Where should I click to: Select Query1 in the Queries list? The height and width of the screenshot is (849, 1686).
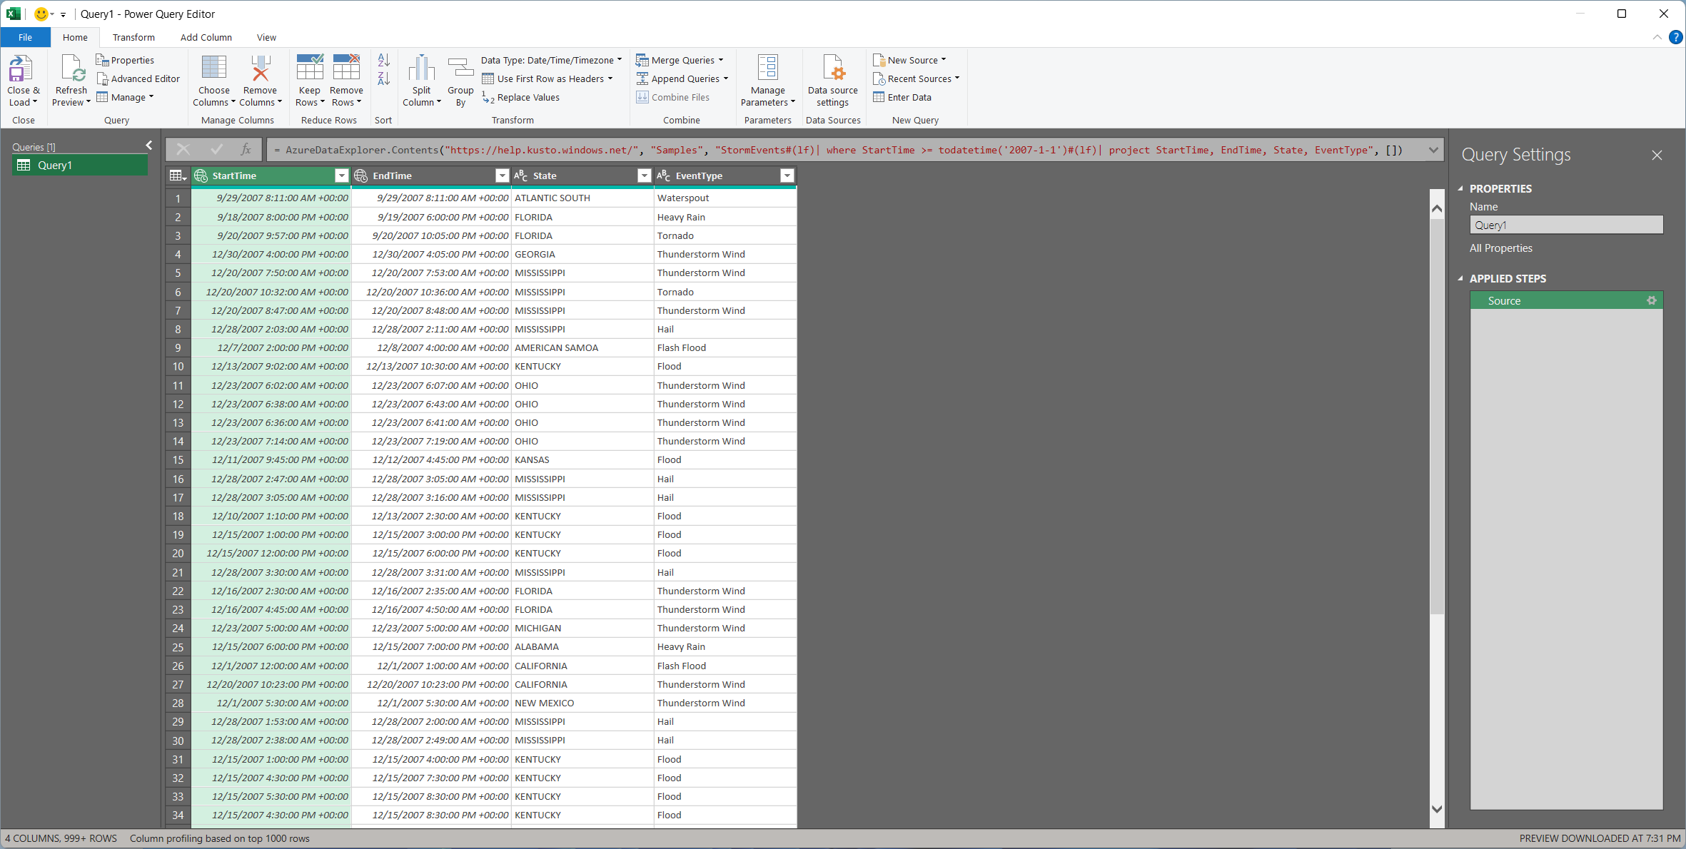click(x=80, y=166)
